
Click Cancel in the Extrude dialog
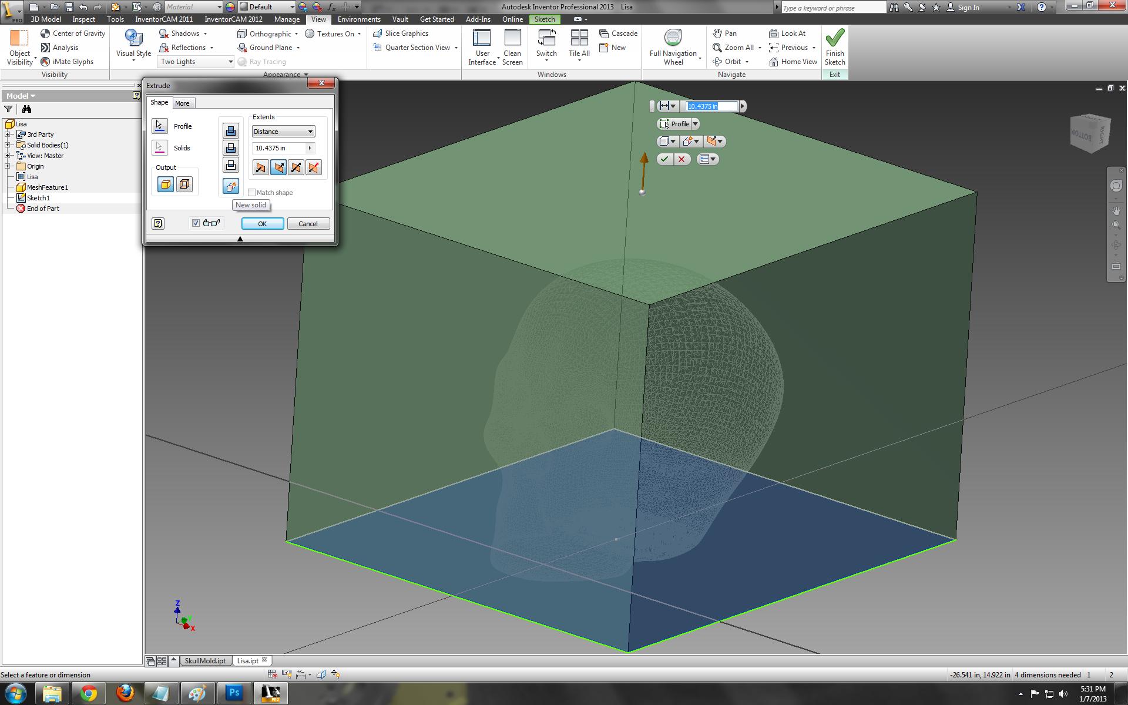click(x=308, y=224)
